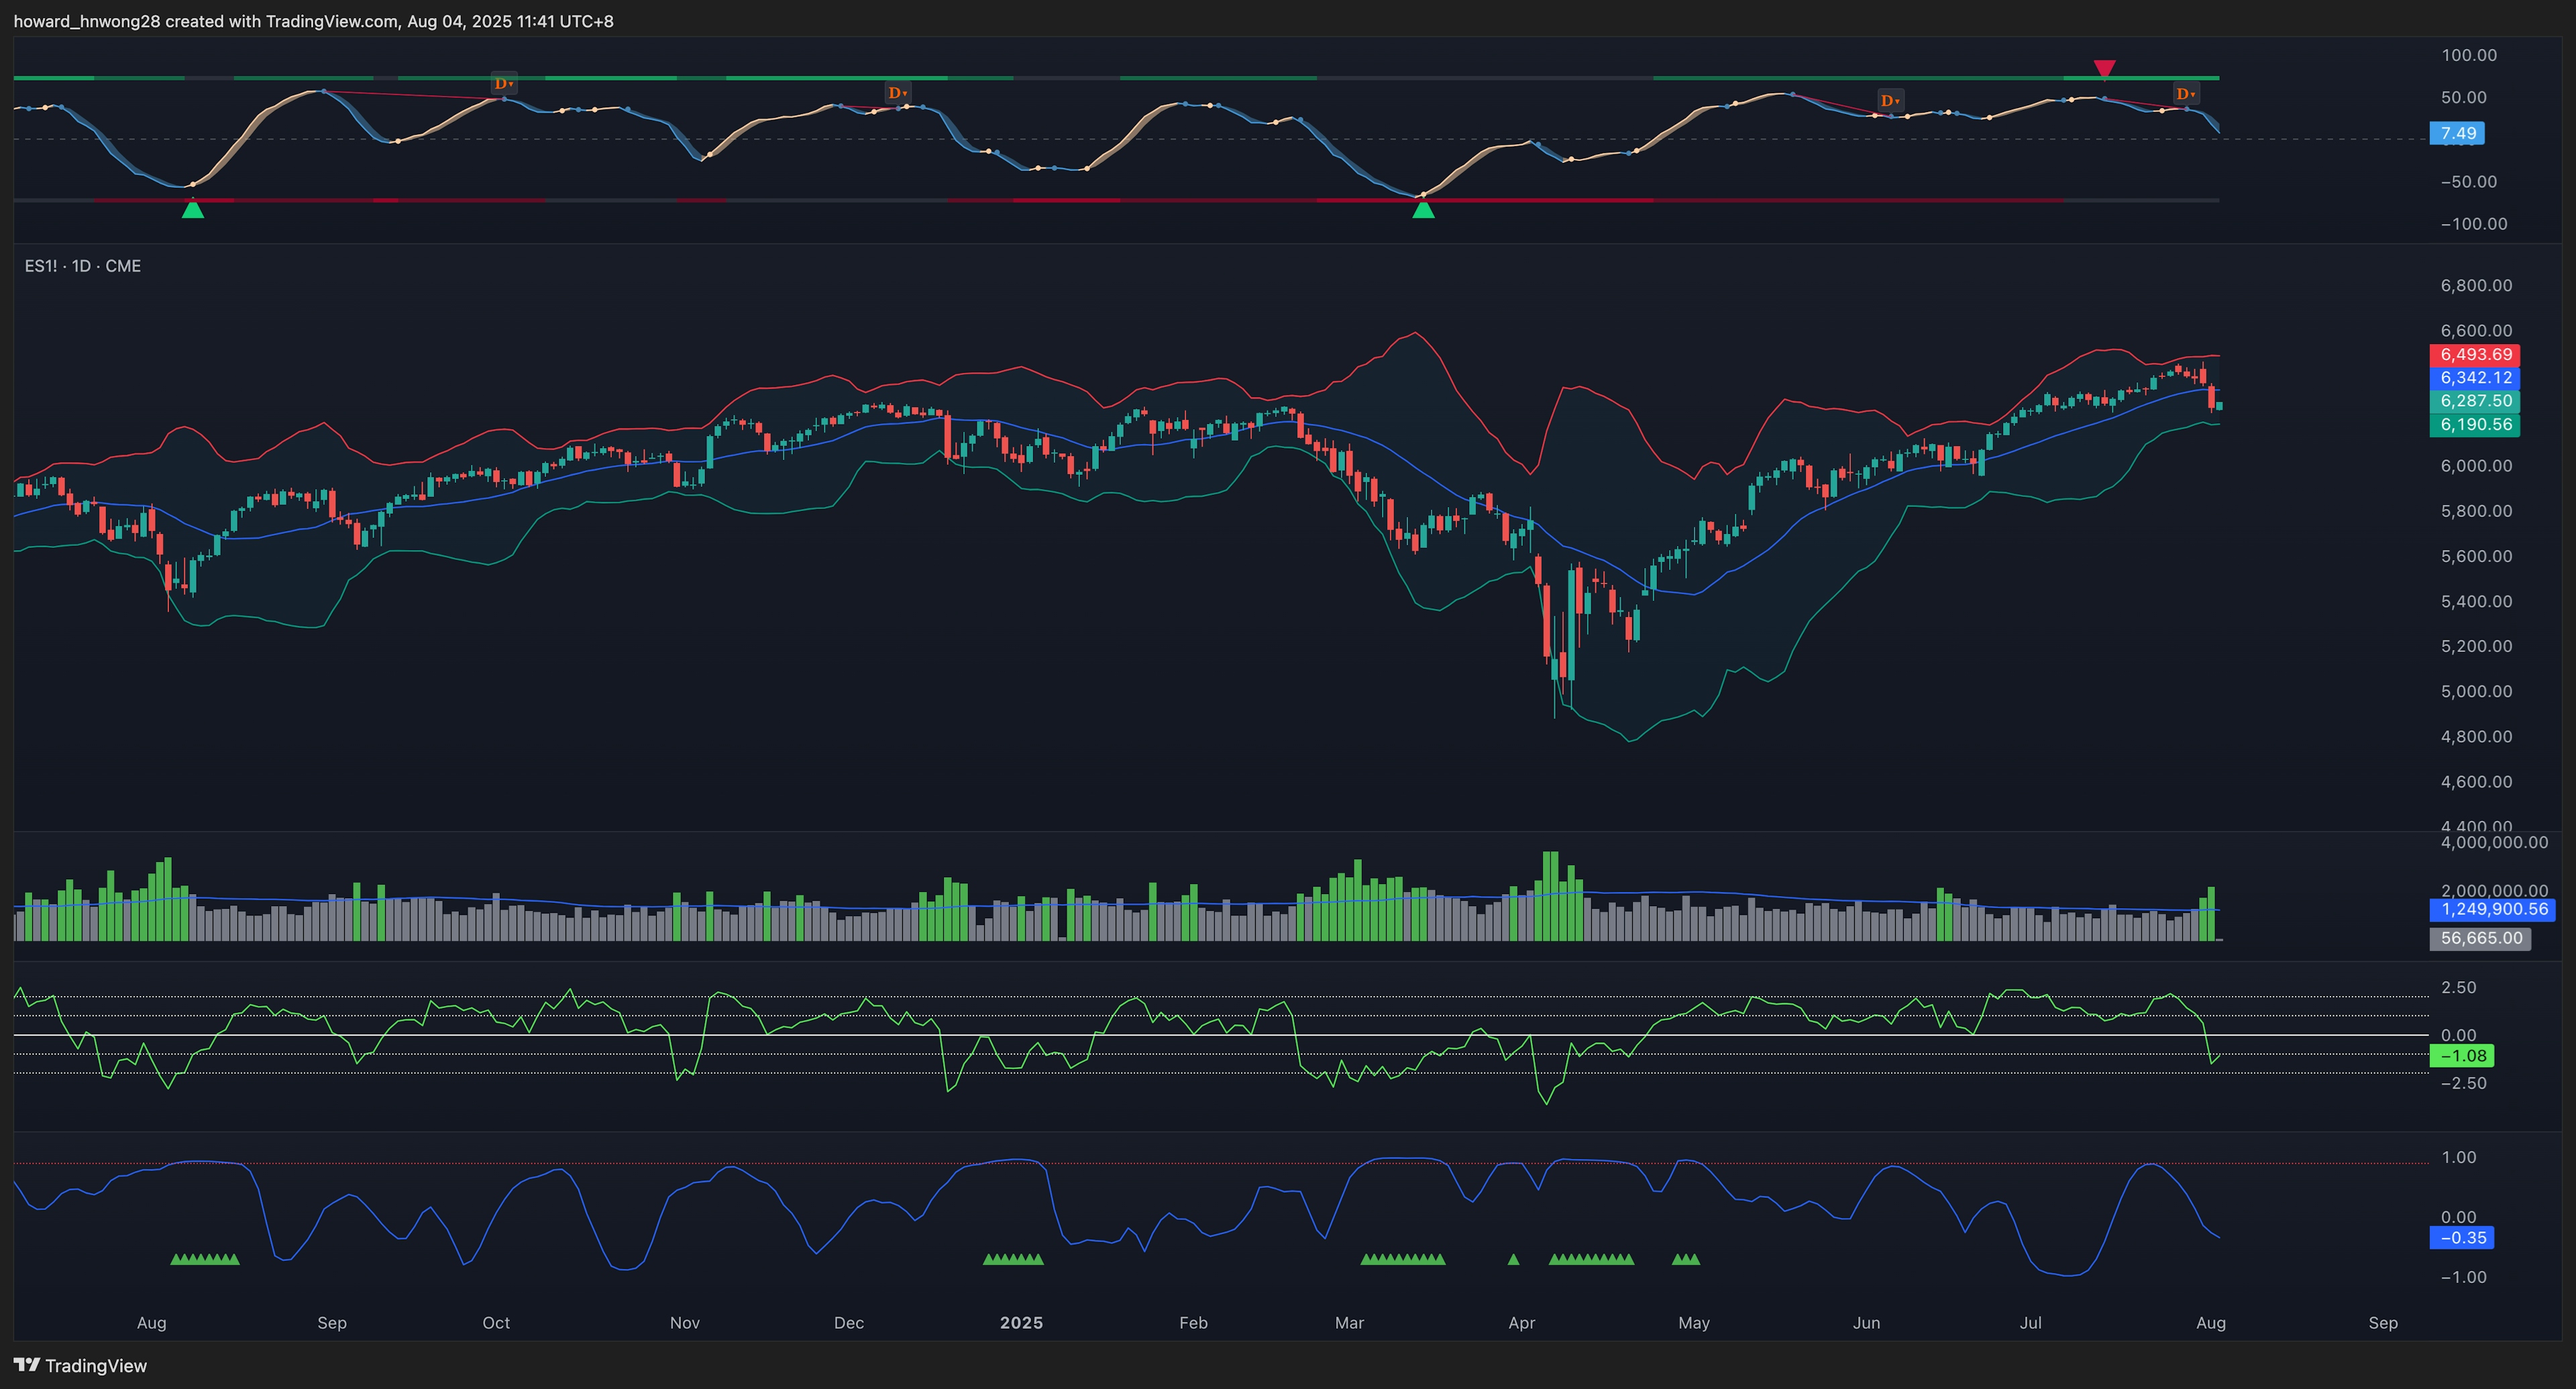Click the Mar label on time axis
Screen dimensions: 2576x1389
(1349, 1322)
